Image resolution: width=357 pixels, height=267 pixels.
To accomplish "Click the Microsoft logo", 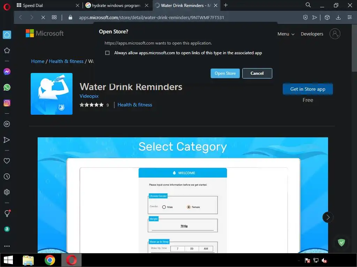I will point(45,33).
